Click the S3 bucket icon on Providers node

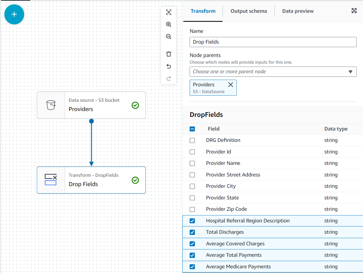[x=51, y=105]
